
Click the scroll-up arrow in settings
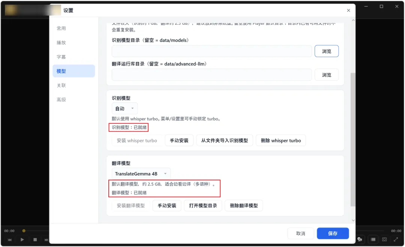(353, 20)
